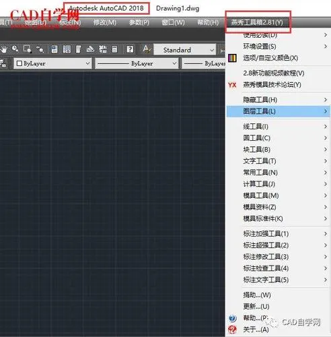Choose 选项/自定义颜色(X) entry
Viewport: 331px width, 337px height.
click(278, 58)
